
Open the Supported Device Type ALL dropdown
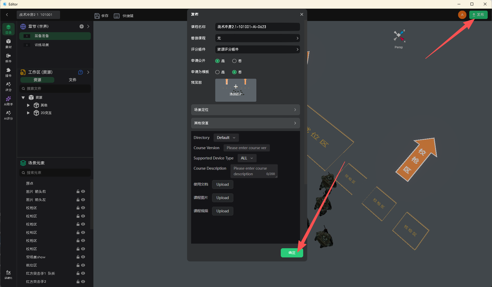(x=247, y=158)
